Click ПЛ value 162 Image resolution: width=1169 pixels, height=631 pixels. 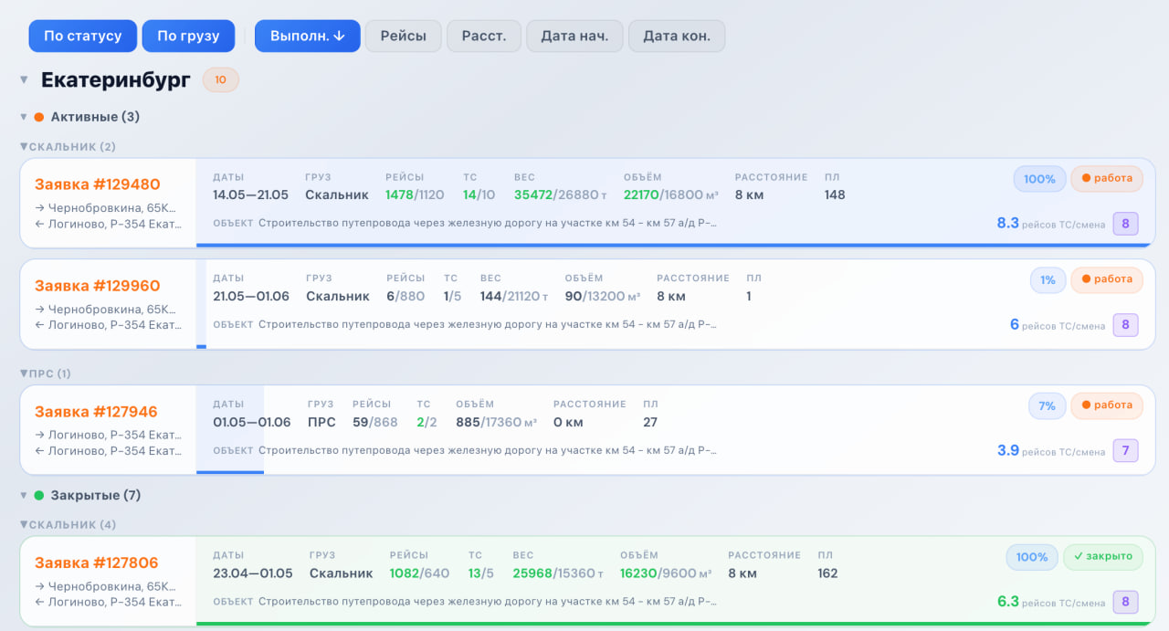(x=827, y=573)
